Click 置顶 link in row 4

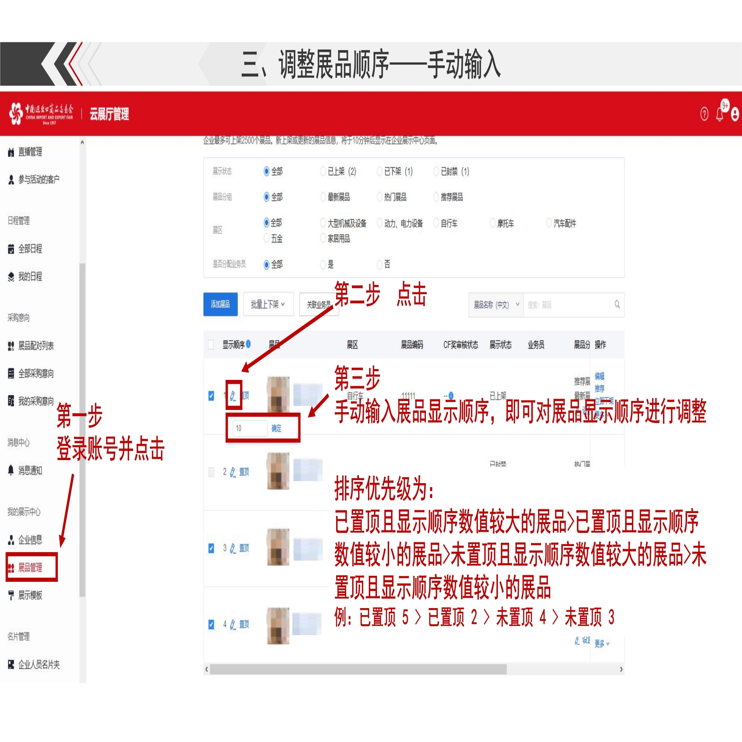(x=244, y=625)
